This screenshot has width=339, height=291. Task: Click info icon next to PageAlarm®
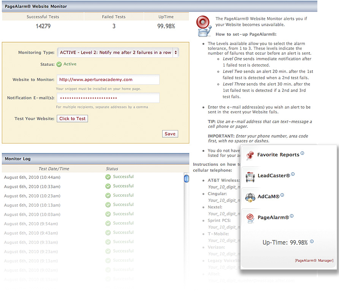point(291,216)
